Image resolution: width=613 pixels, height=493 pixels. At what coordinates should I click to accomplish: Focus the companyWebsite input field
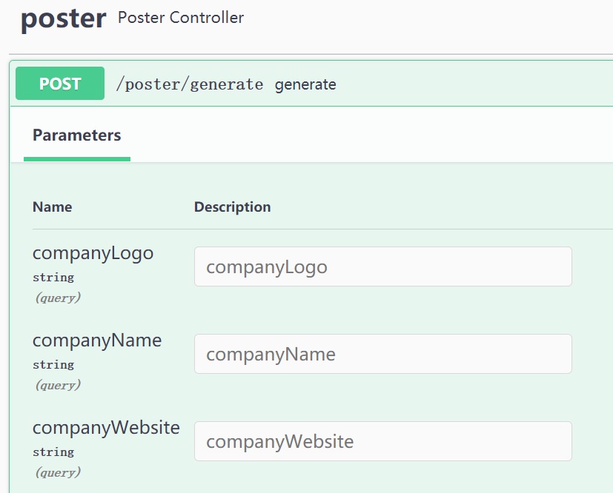[x=382, y=441]
